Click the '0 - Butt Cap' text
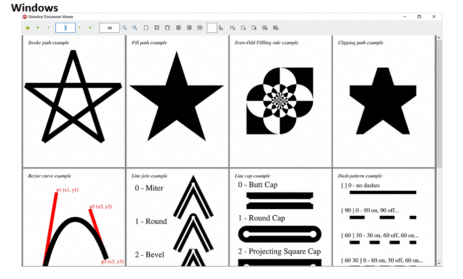The width and height of the screenshot is (463, 279). coord(258,185)
